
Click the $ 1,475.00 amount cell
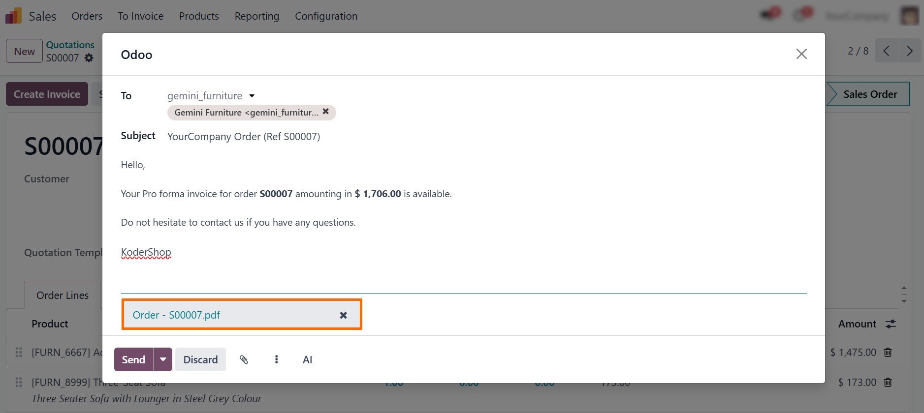tap(853, 353)
